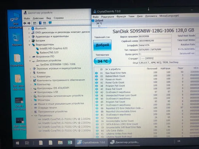
Task: Open Cruella (2021).mkv desktop file
Action: coord(19,104)
